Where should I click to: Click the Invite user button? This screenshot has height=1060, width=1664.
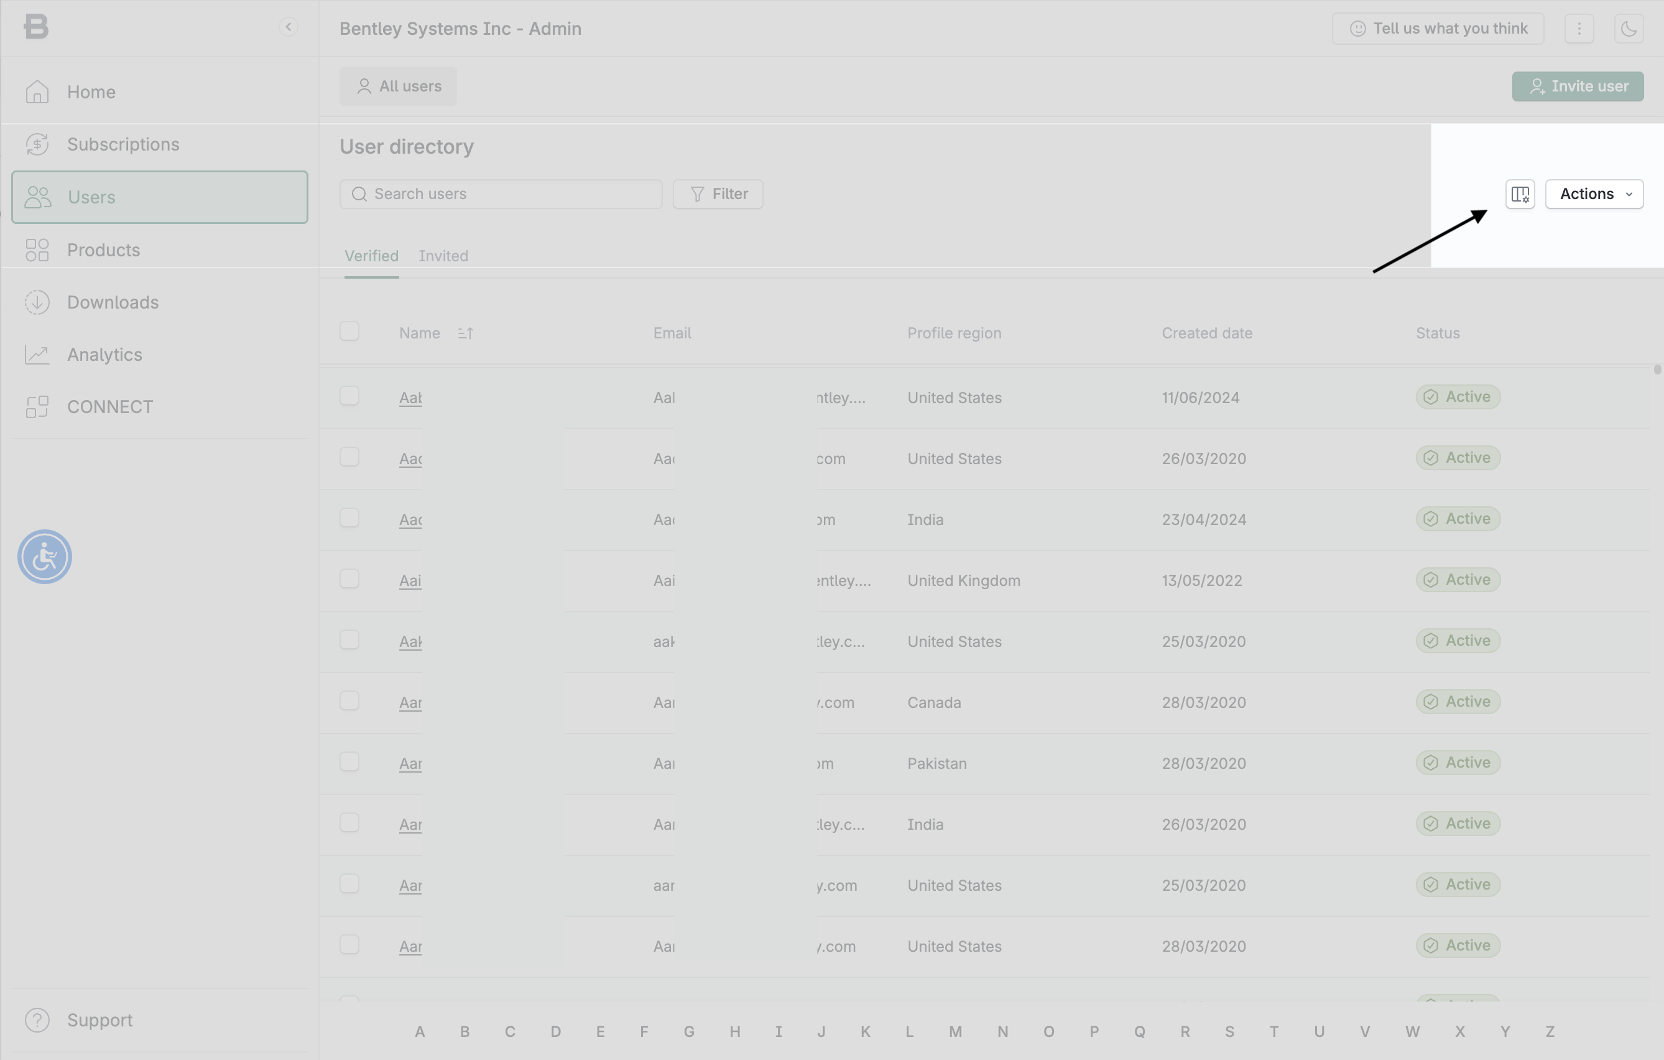click(1578, 86)
